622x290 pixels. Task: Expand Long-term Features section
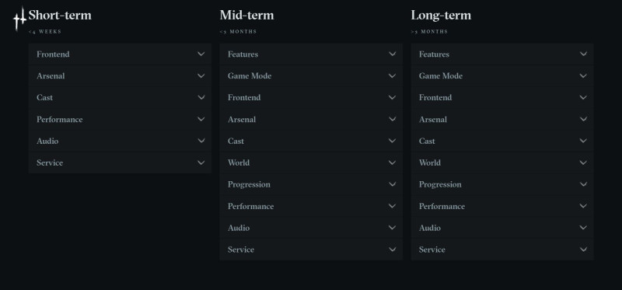502,54
